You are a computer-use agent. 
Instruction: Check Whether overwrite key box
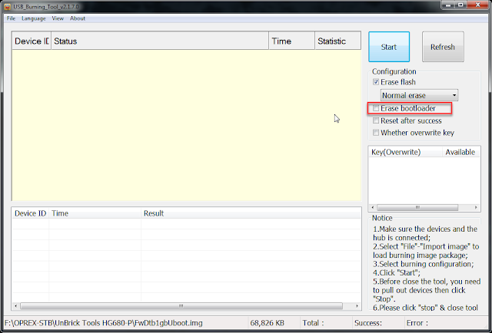tap(376, 132)
